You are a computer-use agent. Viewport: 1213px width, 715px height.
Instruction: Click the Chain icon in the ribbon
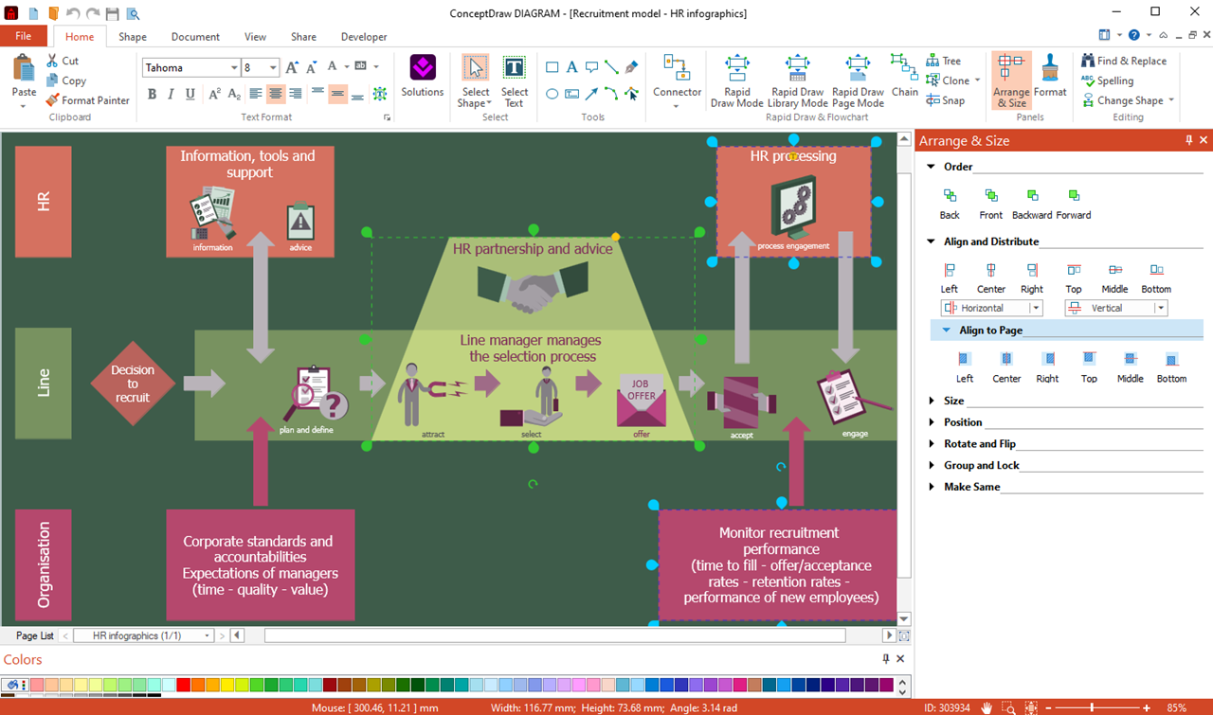[x=904, y=76]
